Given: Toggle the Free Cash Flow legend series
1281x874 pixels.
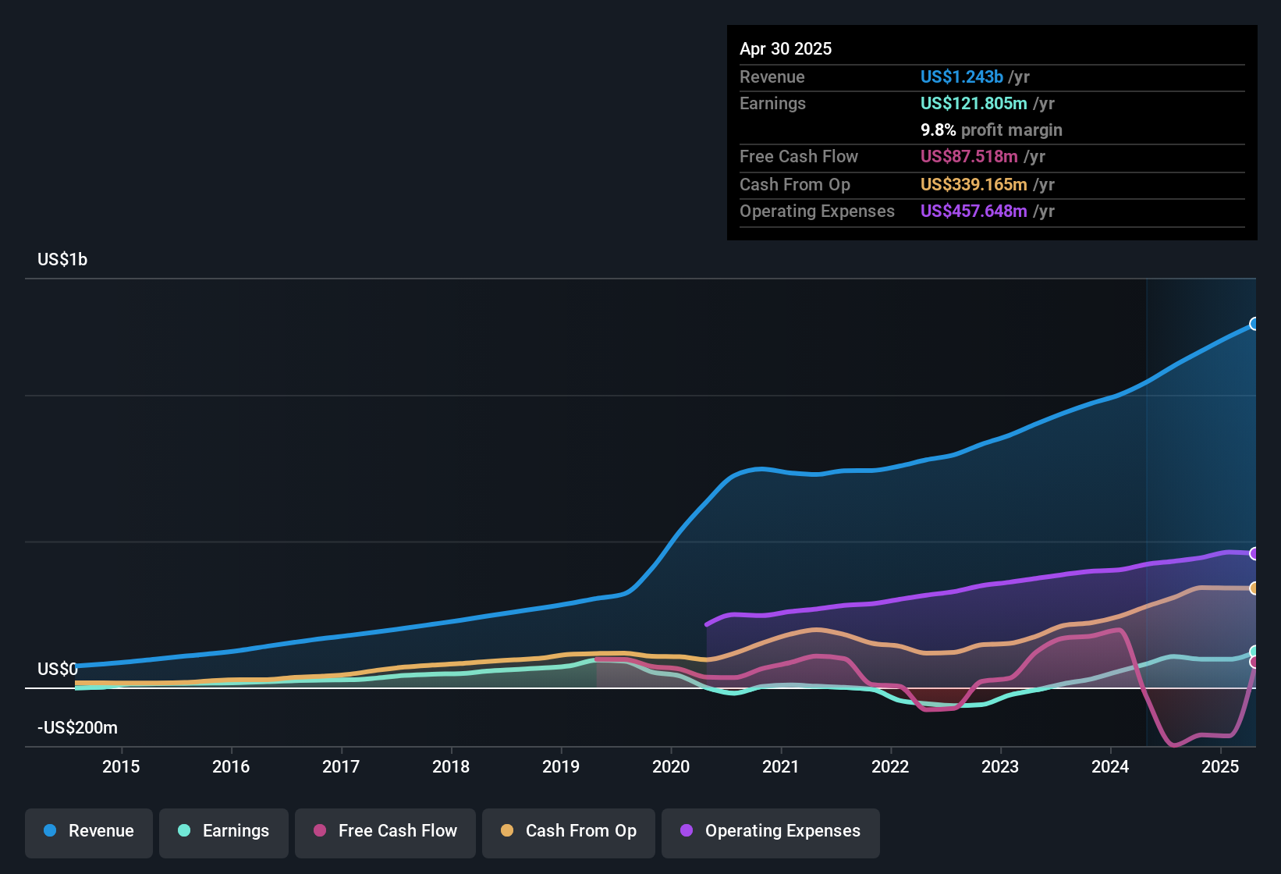Looking at the screenshot, I should tap(385, 833).
